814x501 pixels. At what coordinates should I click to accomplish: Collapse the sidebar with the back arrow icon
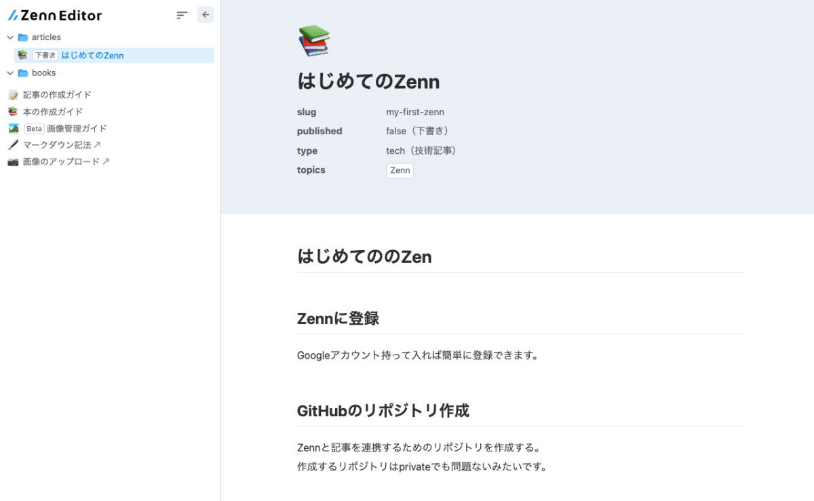(x=205, y=14)
